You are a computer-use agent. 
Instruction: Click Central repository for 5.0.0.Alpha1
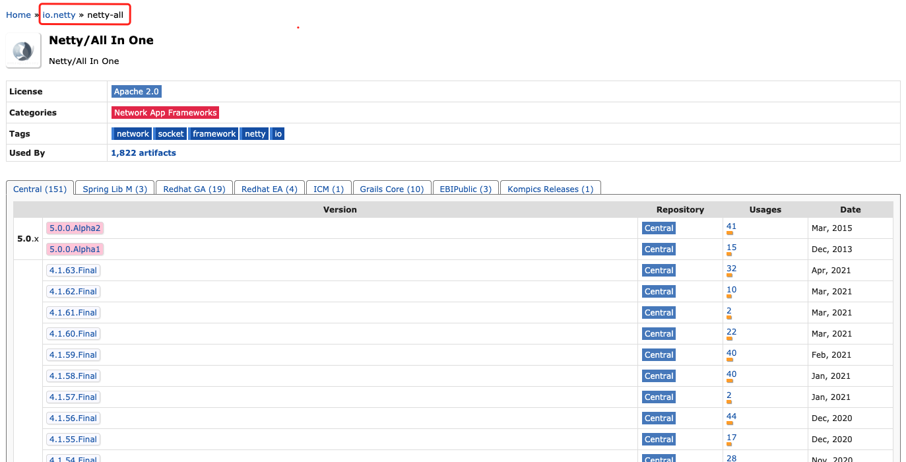pyautogui.click(x=659, y=249)
